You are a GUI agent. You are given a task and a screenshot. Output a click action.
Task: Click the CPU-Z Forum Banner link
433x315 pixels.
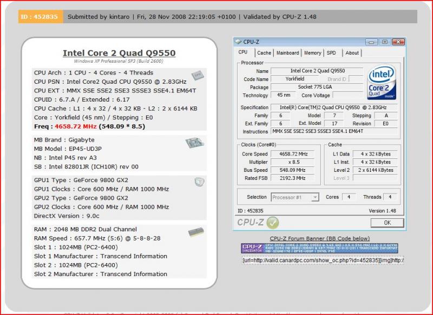pos(319,239)
